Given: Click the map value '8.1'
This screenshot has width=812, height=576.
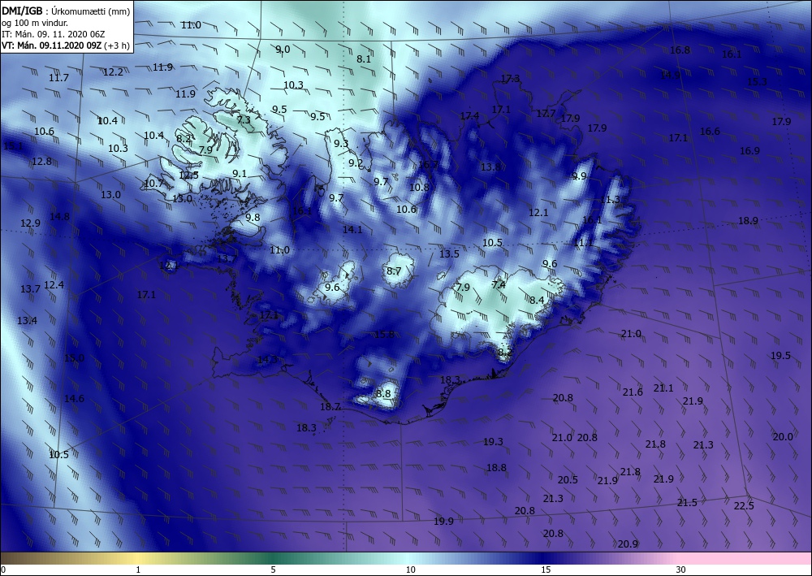Looking at the screenshot, I should click(364, 59).
